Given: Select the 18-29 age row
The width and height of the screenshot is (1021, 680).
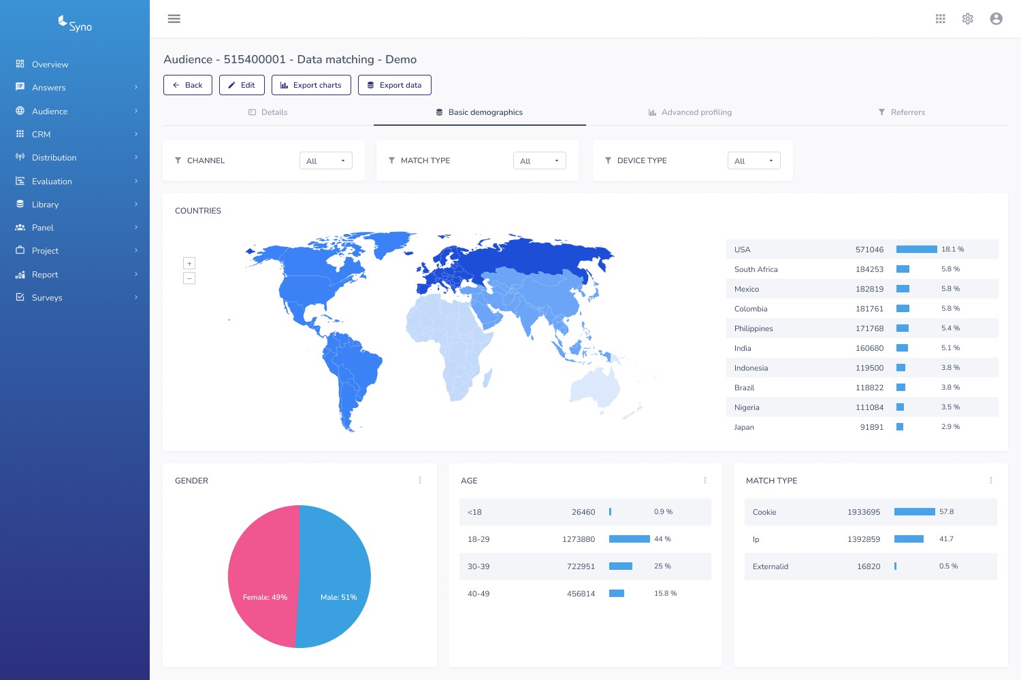Looking at the screenshot, I should tap(585, 539).
